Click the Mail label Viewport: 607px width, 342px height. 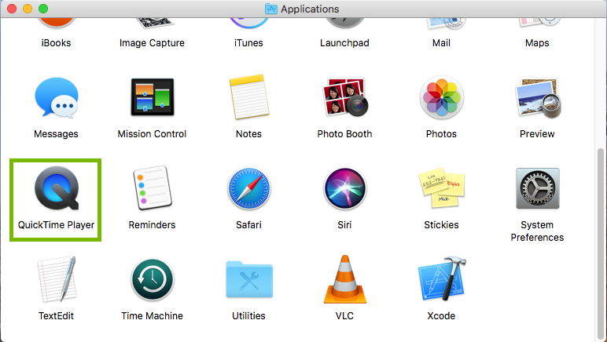click(x=441, y=43)
